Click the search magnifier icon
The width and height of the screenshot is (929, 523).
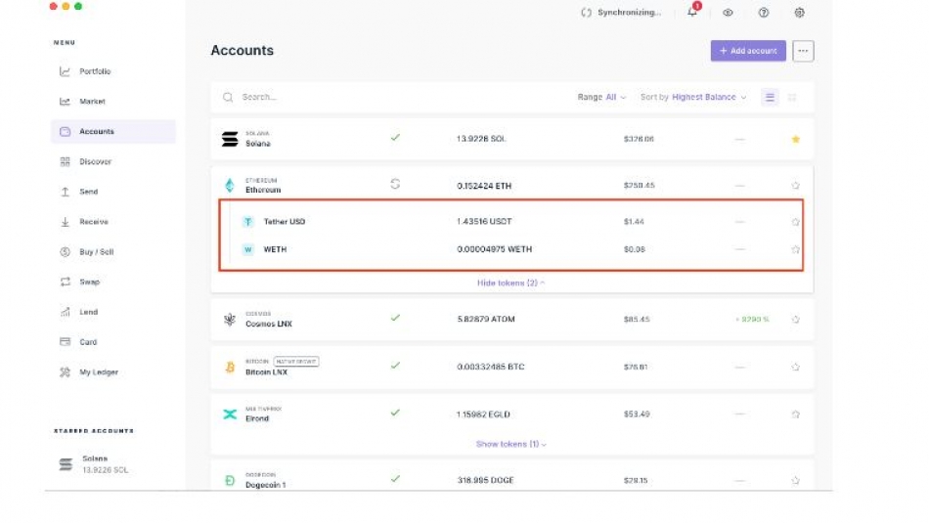pos(228,97)
